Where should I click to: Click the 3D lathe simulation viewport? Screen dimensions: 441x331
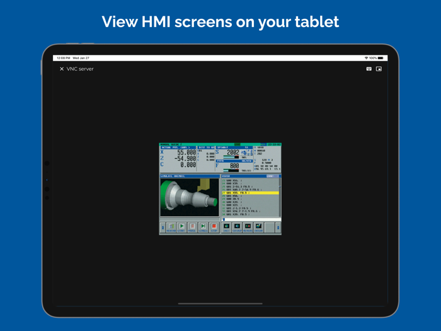click(x=190, y=197)
